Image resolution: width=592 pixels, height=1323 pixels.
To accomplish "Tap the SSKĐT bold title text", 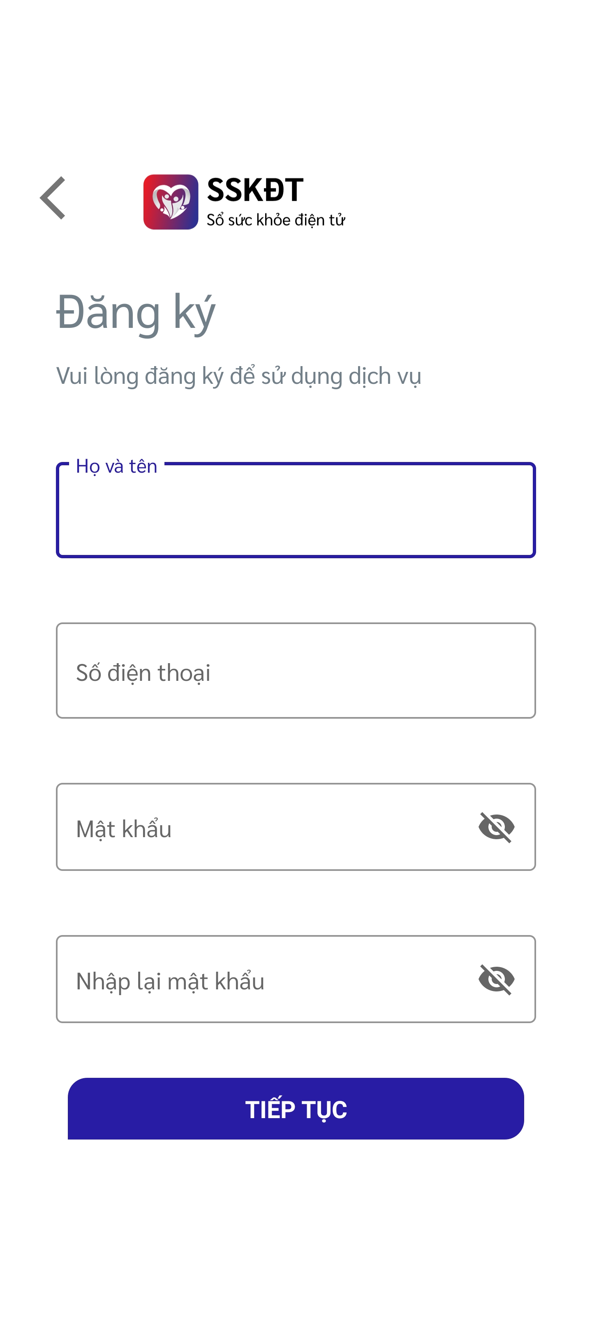I will click(x=255, y=190).
